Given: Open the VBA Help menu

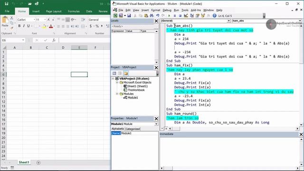Looking at the screenshot, I should pos(219,10).
